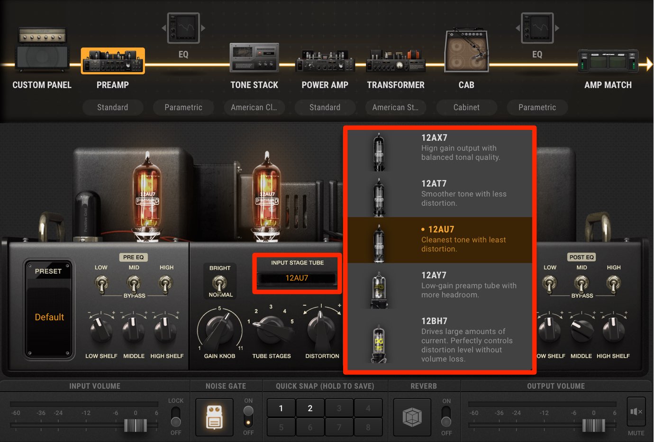Click the Pre EQ High Shelf knob
Viewport: 654px width, 442px height.
pyautogui.click(x=166, y=331)
